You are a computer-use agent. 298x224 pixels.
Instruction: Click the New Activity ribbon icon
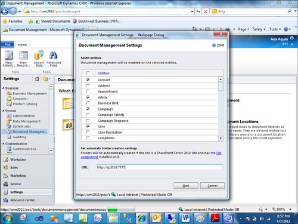pyautogui.click(x=9, y=56)
